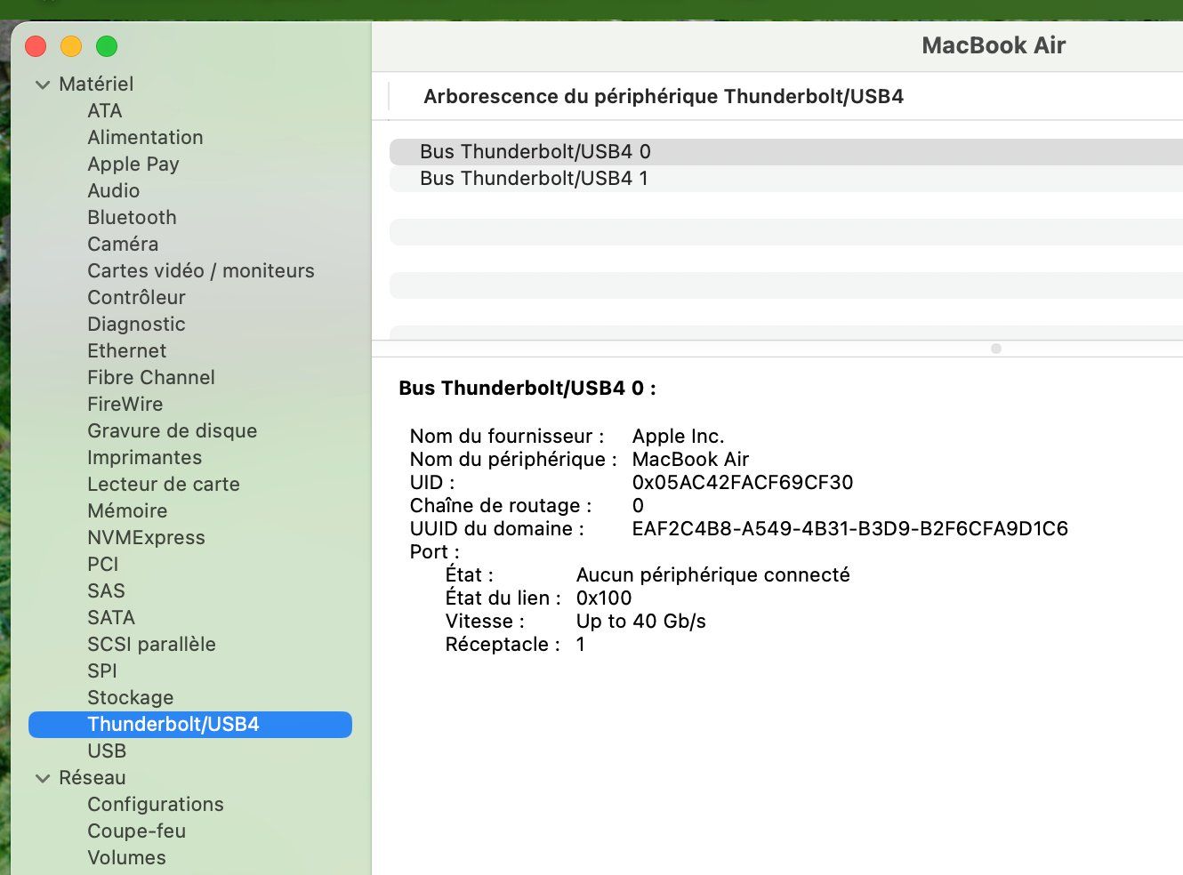1183x875 pixels.
Task: Open Cartes vidéo / moniteurs
Action: [201, 271]
